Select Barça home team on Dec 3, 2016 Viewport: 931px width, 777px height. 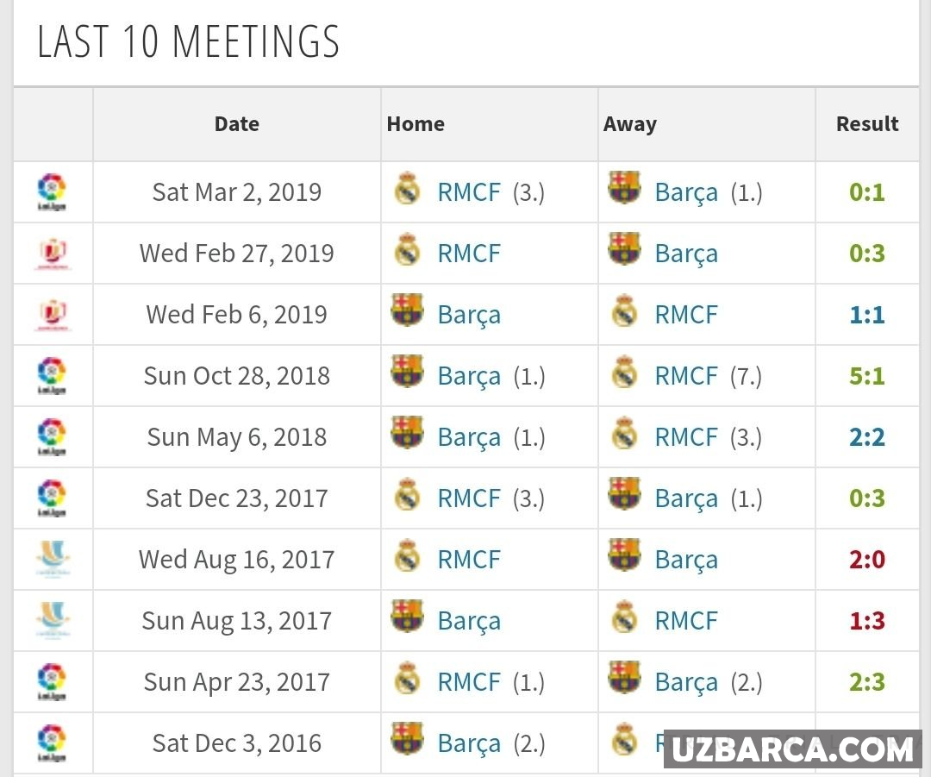click(469, 743)
